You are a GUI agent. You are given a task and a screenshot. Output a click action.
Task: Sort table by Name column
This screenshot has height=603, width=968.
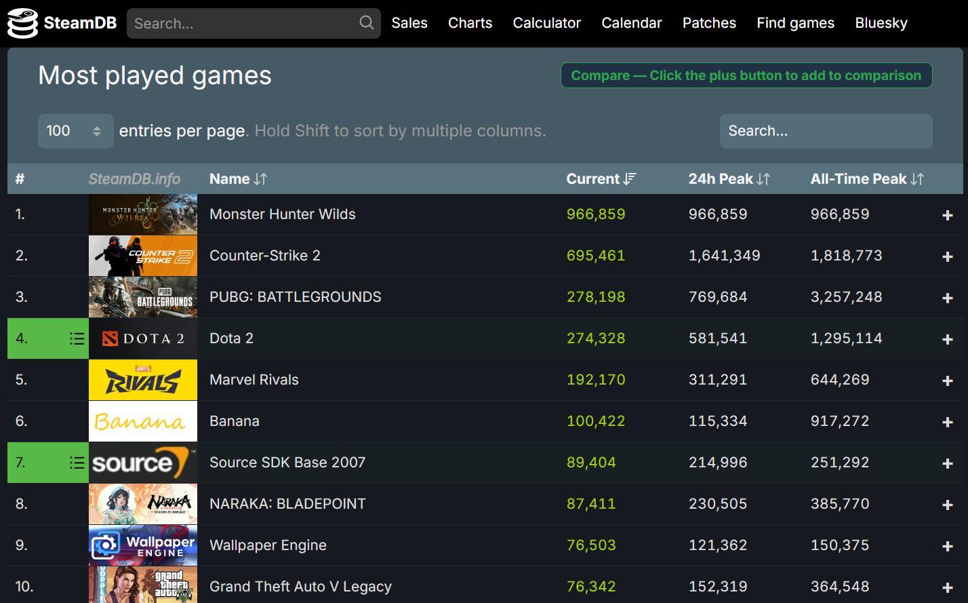(238, 179)
